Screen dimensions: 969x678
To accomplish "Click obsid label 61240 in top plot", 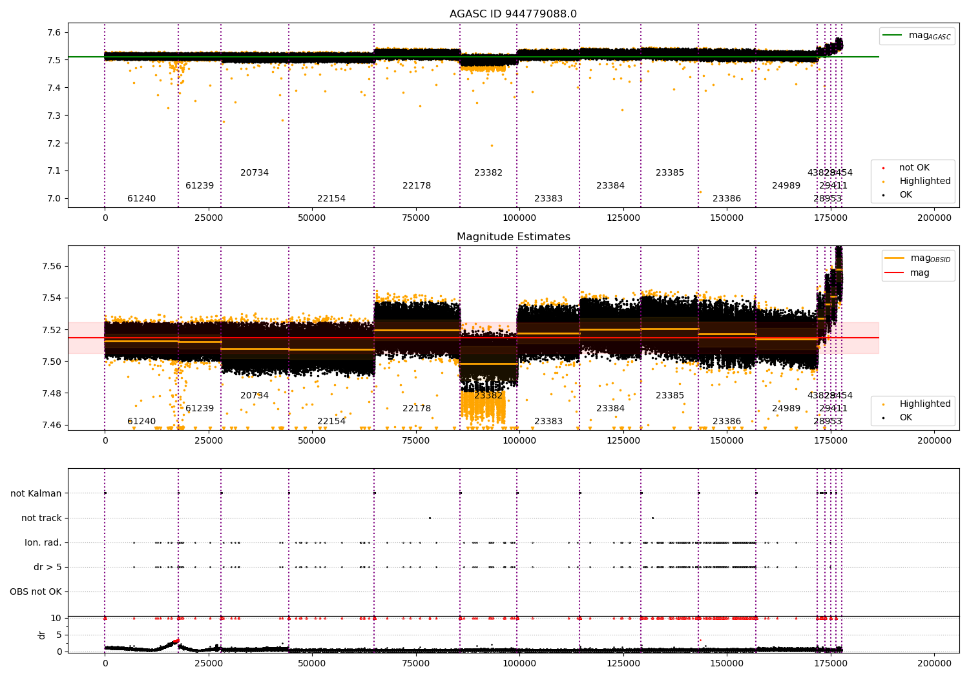I will click(x=141, y=198).
